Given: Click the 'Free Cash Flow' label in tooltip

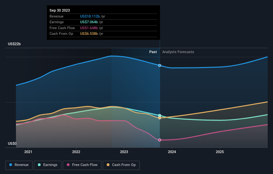Looking at the screenshot, I should coord(62,28).
